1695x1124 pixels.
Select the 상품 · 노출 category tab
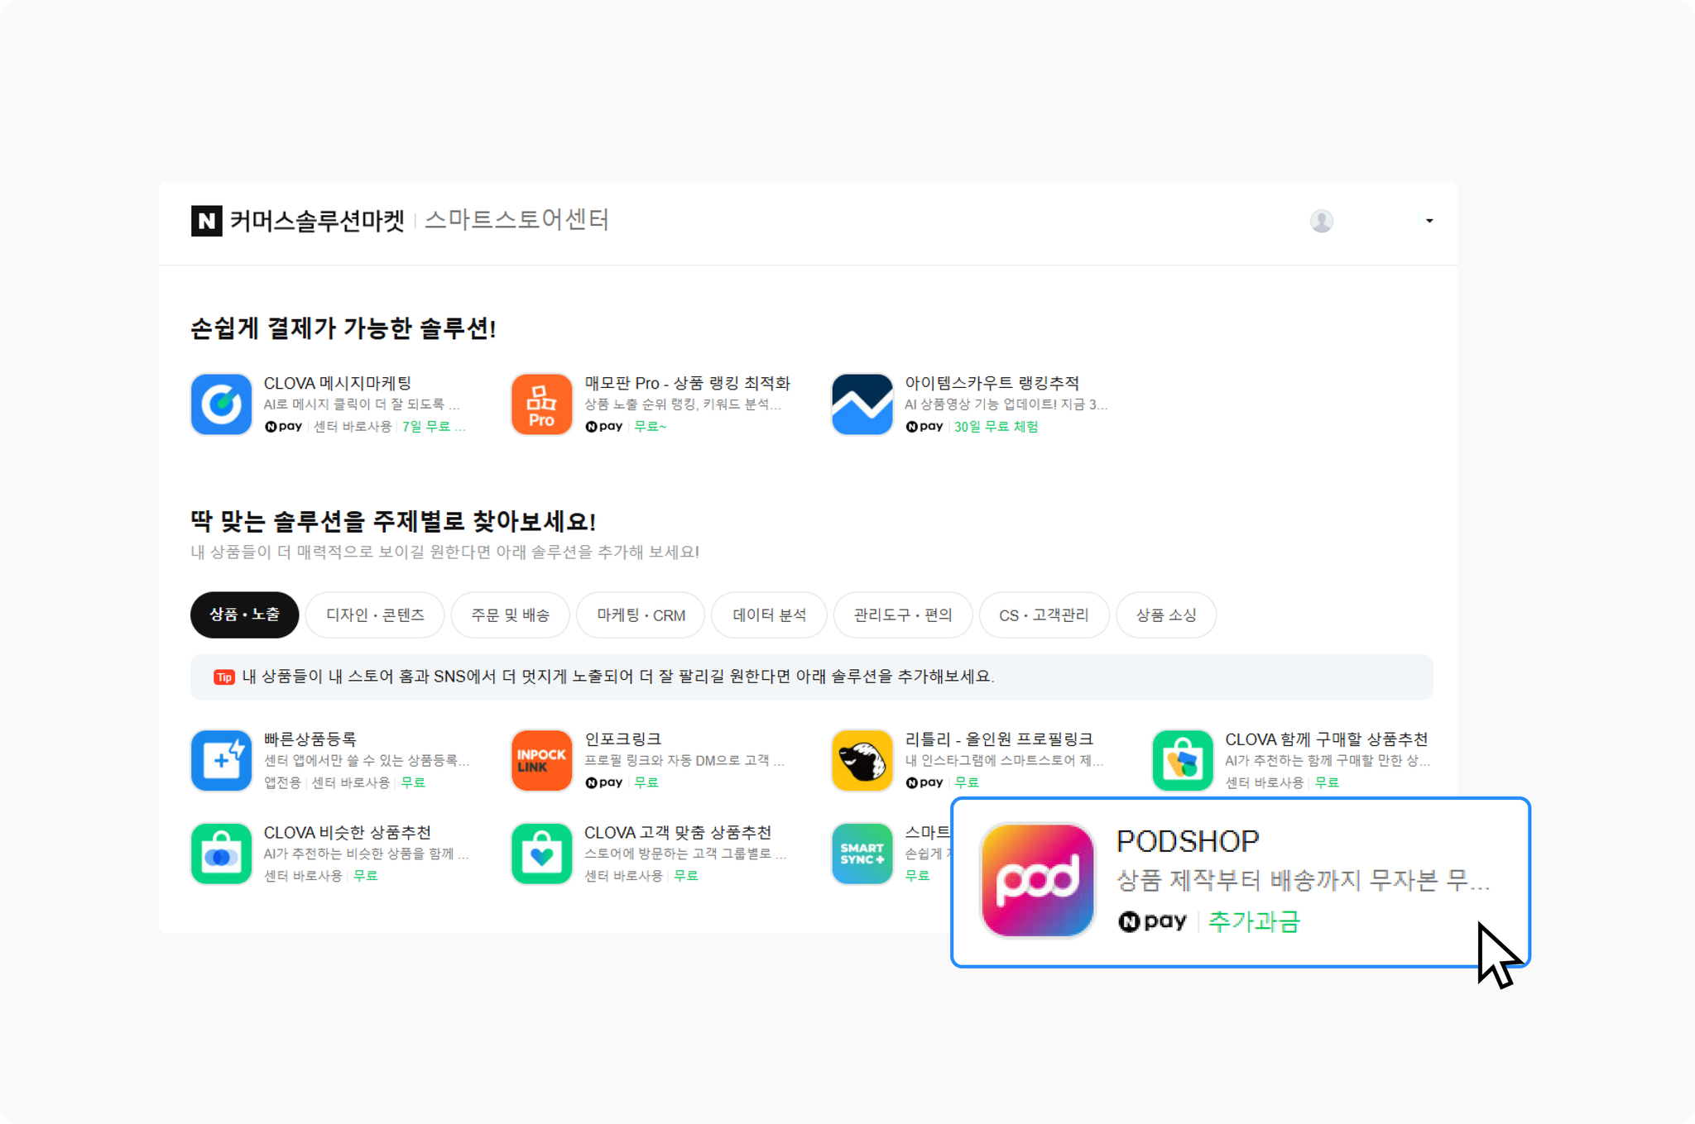[244, 615]
